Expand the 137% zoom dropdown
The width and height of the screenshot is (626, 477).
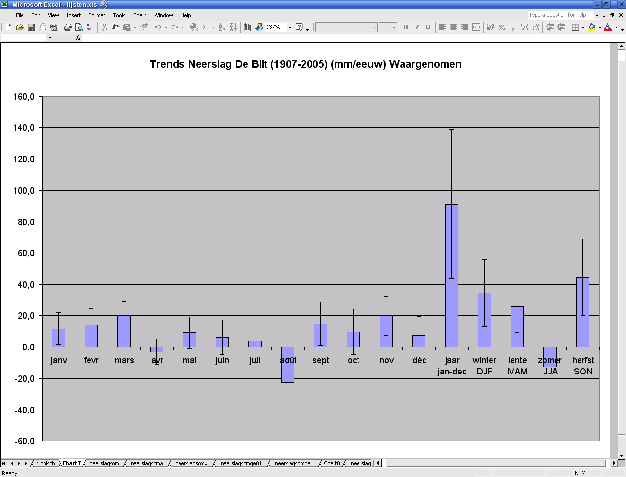[290, 27]
